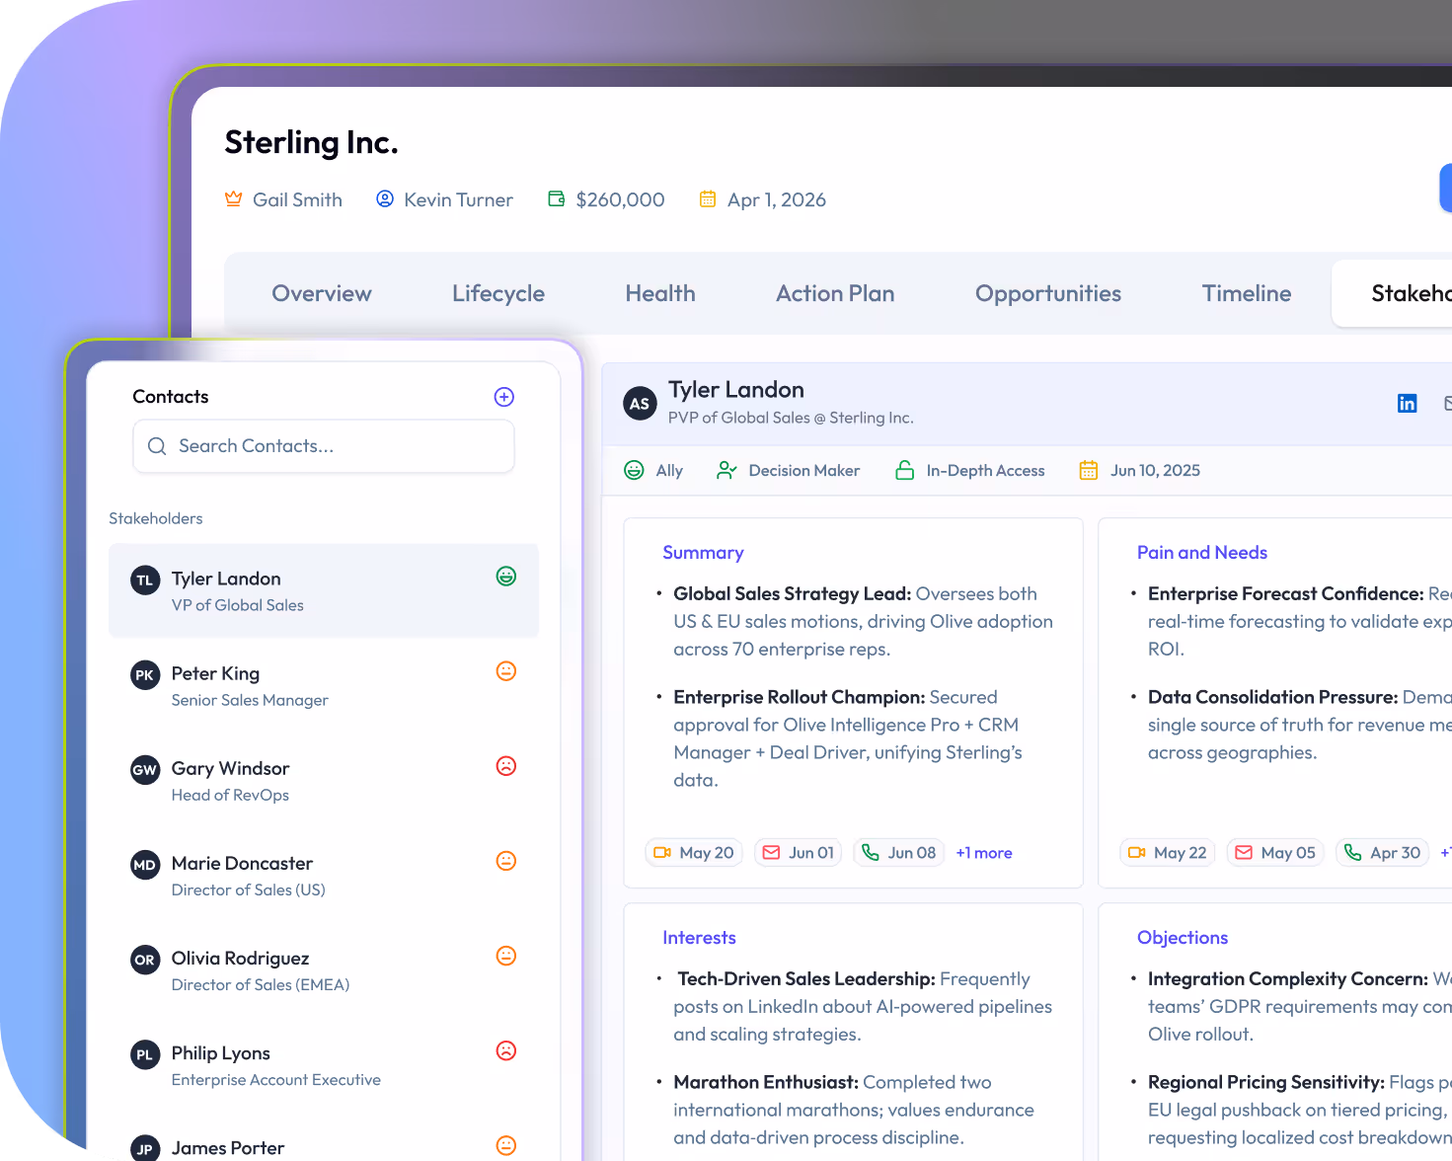
Task: Click the Contacts panel heading
Action: pyautogui.click(x=171, y=397)
